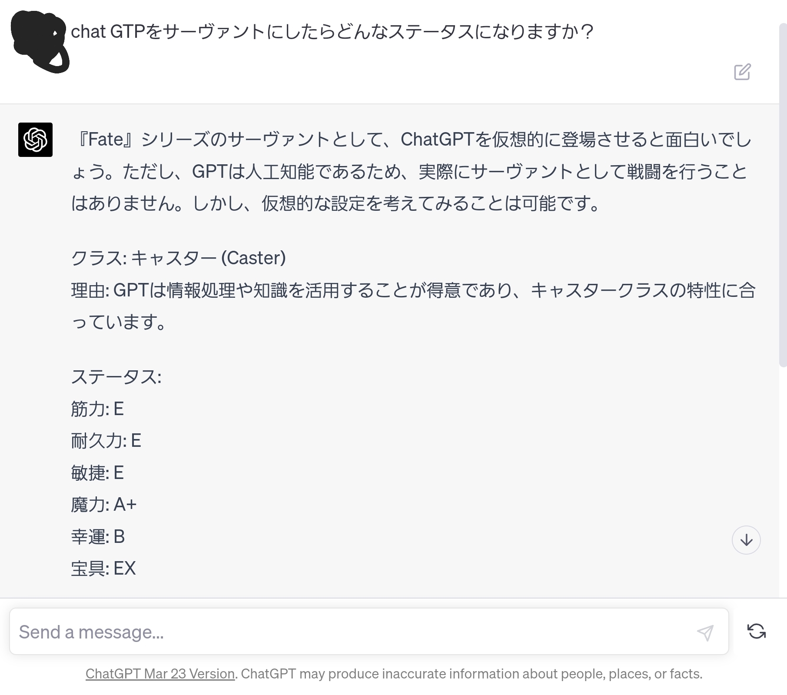787x695 pixels.
Task: Click the "魔力: A+" status line
Action: coord(103,505)
